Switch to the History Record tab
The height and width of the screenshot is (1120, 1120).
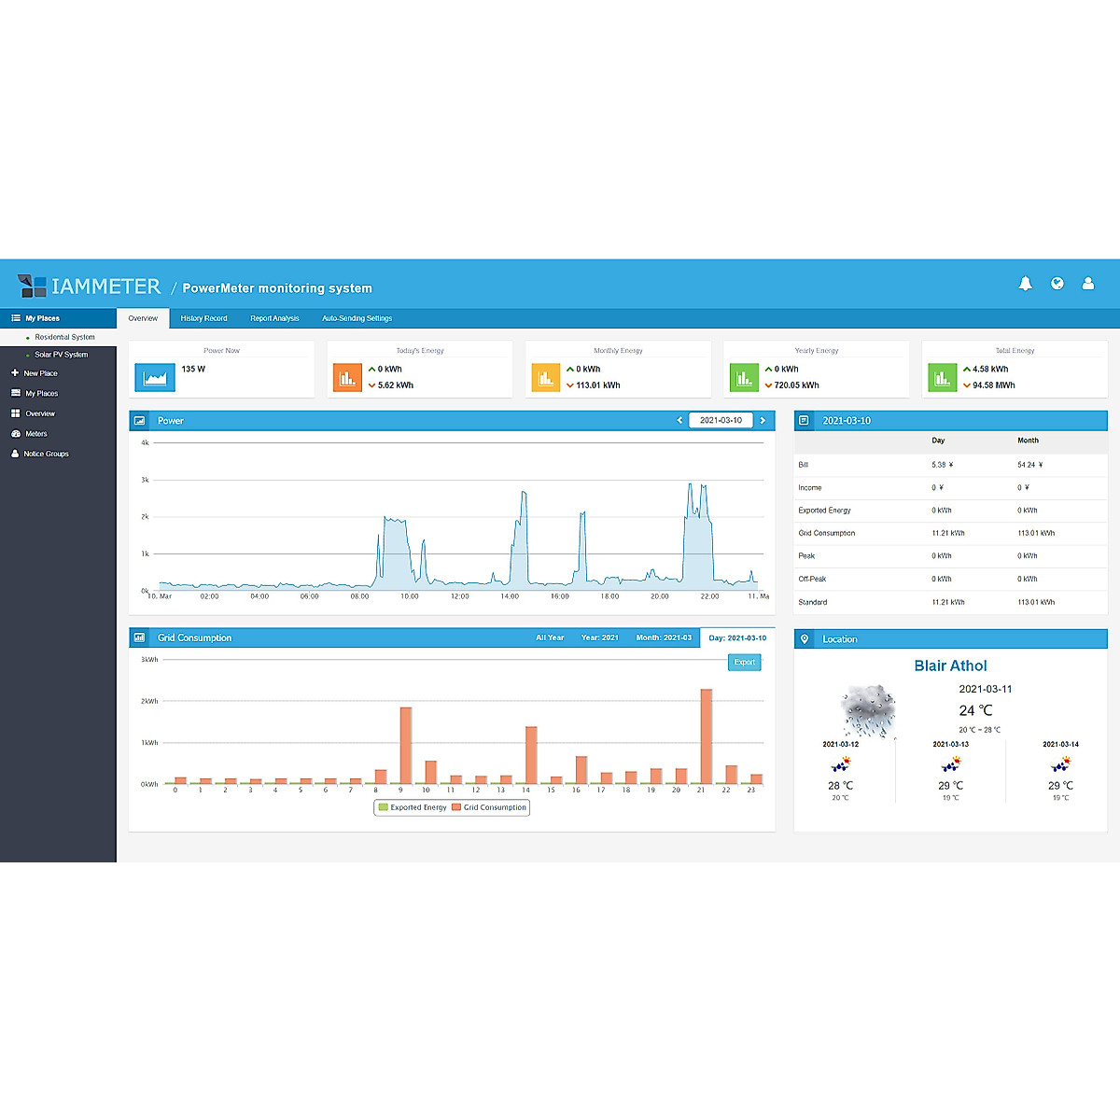[203, 318]
